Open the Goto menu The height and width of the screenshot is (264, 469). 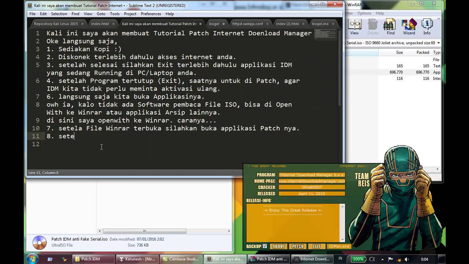101,14
